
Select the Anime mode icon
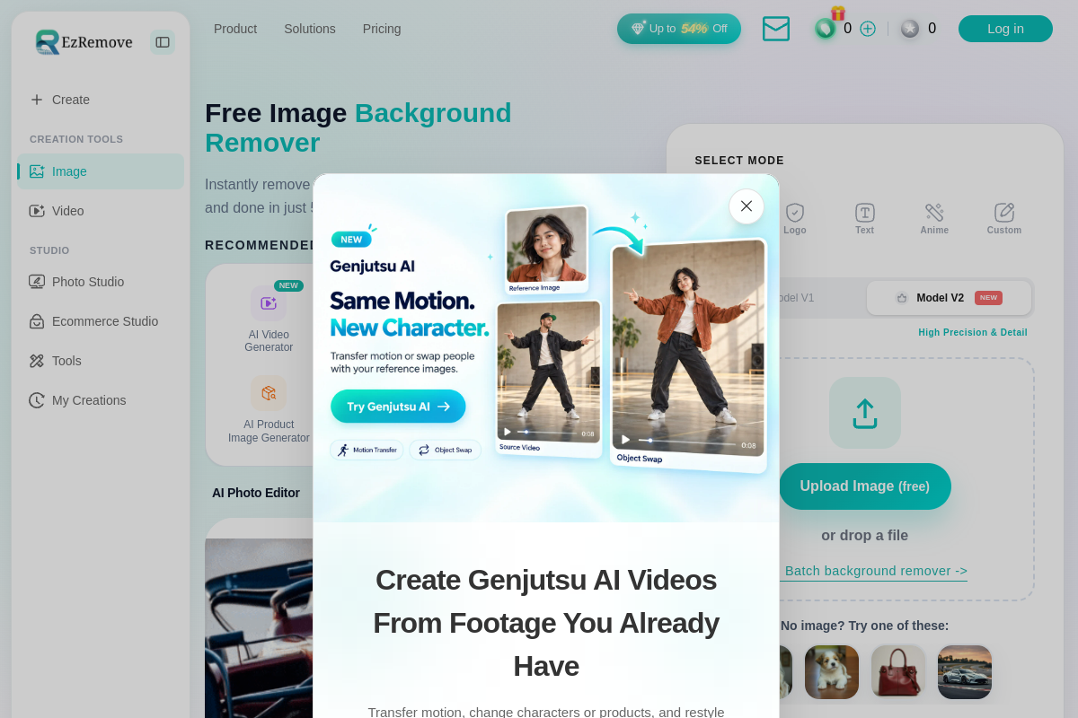tap(934, 218)
